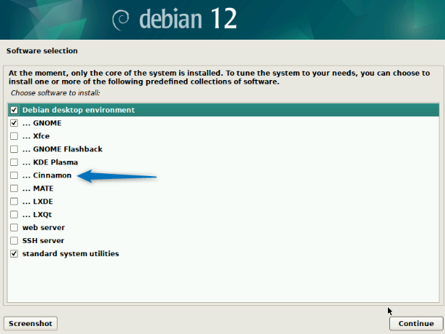Check the LXQt checkbox
Viewport: 445px width, 334px height.
click(x=14, y=214)
